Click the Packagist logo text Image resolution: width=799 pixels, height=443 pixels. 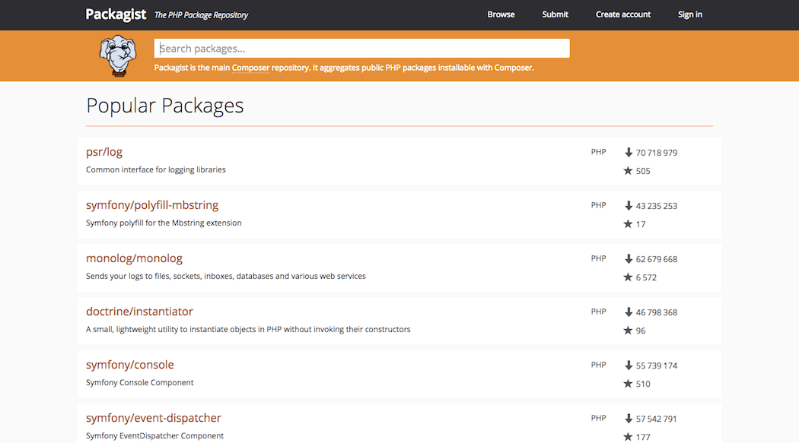116,14
